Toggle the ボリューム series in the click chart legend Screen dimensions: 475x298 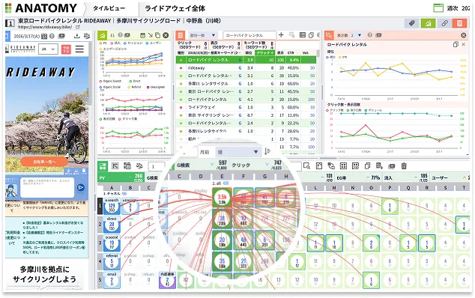[x=374, y=110]
